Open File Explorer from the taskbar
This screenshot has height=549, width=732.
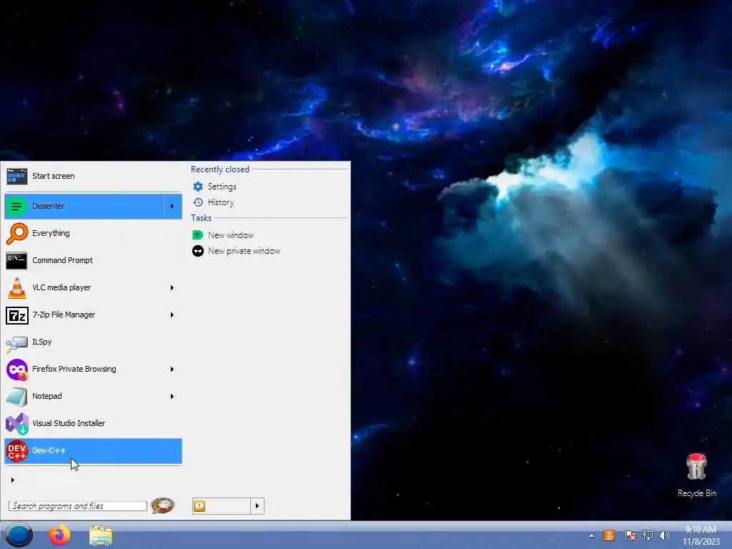[x=100, y=535]
